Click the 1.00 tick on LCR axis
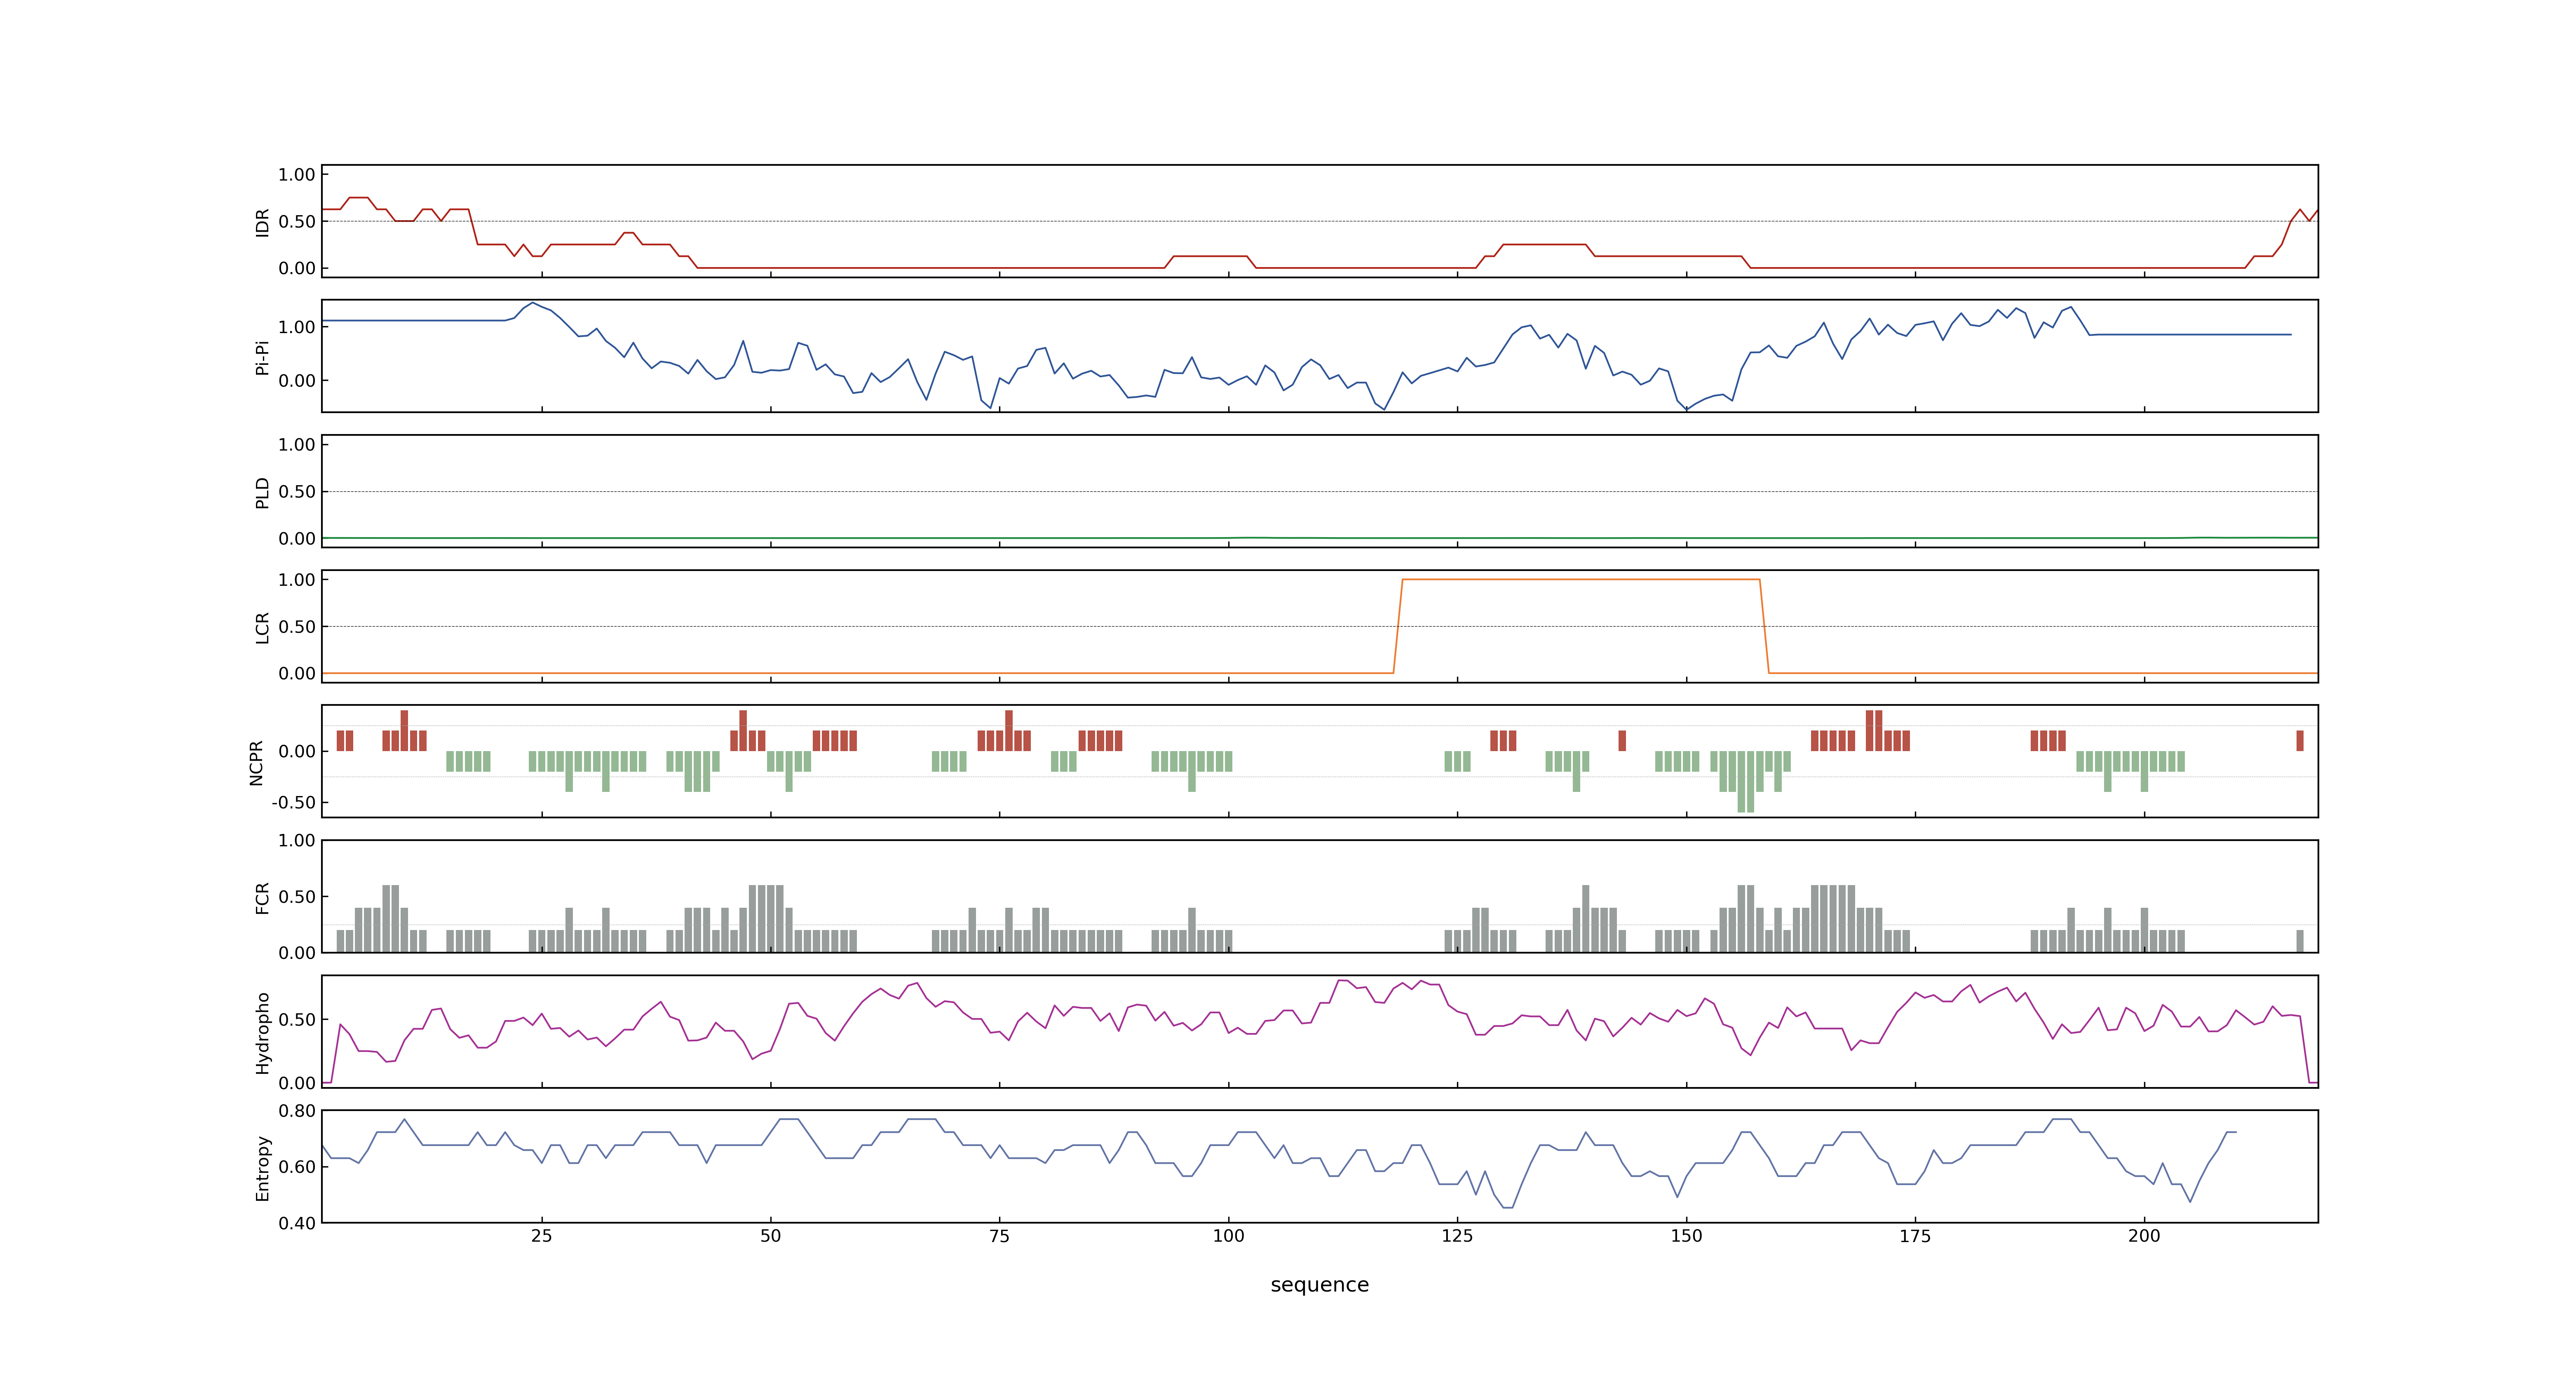 click(297, 580)
